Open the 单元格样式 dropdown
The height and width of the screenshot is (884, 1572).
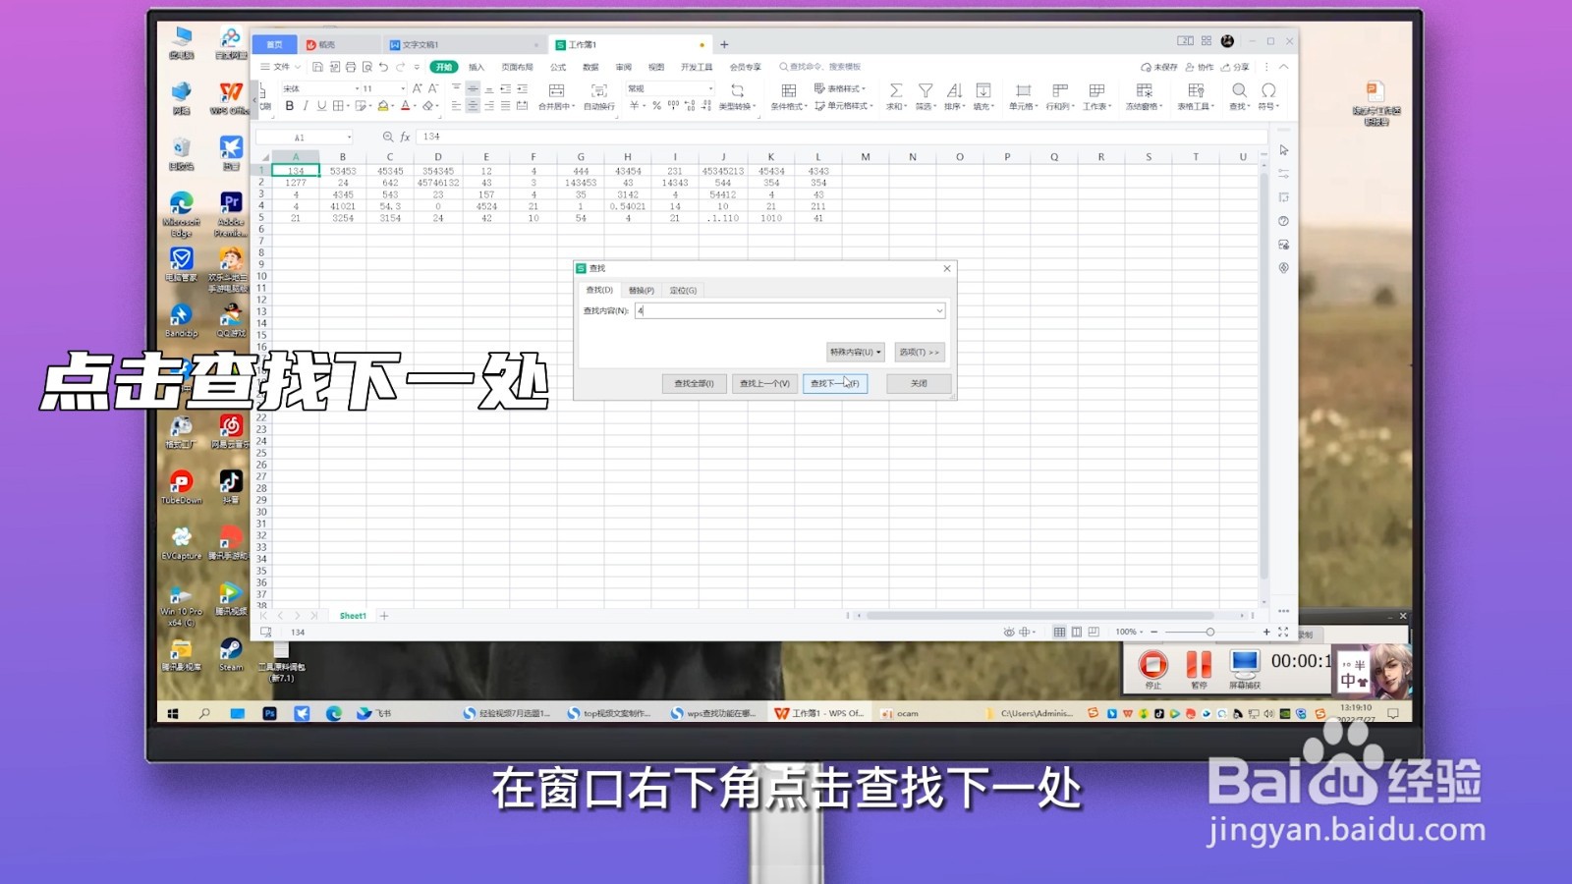coord(843,105)
